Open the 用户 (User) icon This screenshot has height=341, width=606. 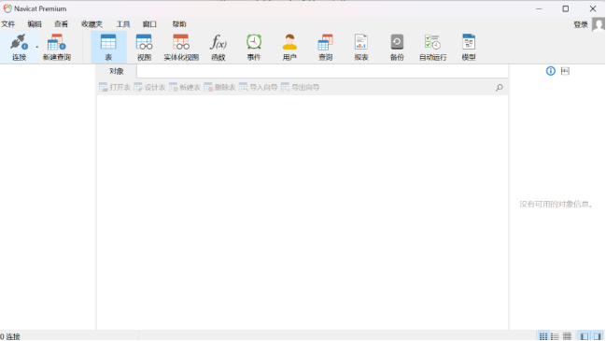(289, 47)
